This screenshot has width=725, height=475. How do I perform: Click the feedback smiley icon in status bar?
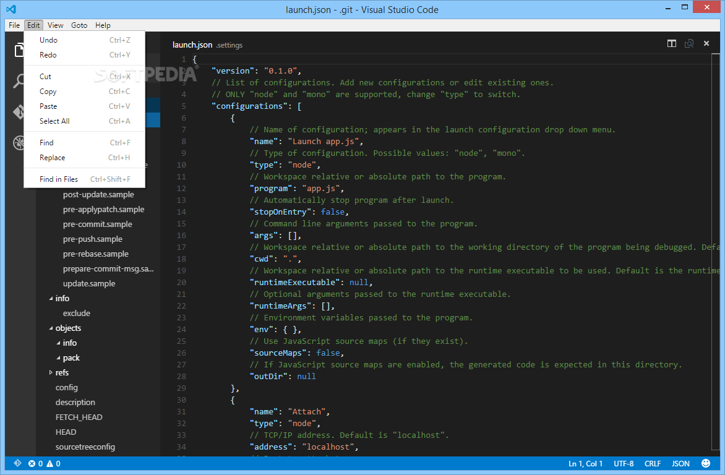click(x=706, y=463)
